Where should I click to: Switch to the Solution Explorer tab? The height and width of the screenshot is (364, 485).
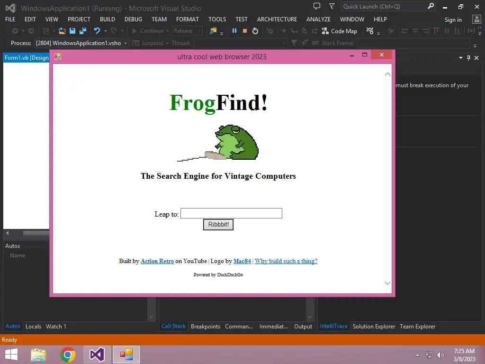(x=374, y=326)
